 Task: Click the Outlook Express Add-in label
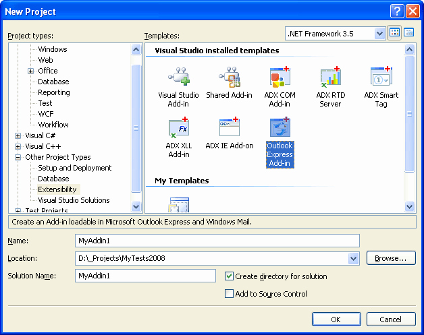(x=280, y=154)
